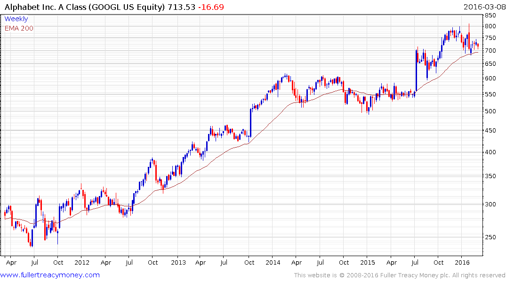Select the 500 price axis label
The width and height of the screenshot is (506, 282).
tap(490, 111)
